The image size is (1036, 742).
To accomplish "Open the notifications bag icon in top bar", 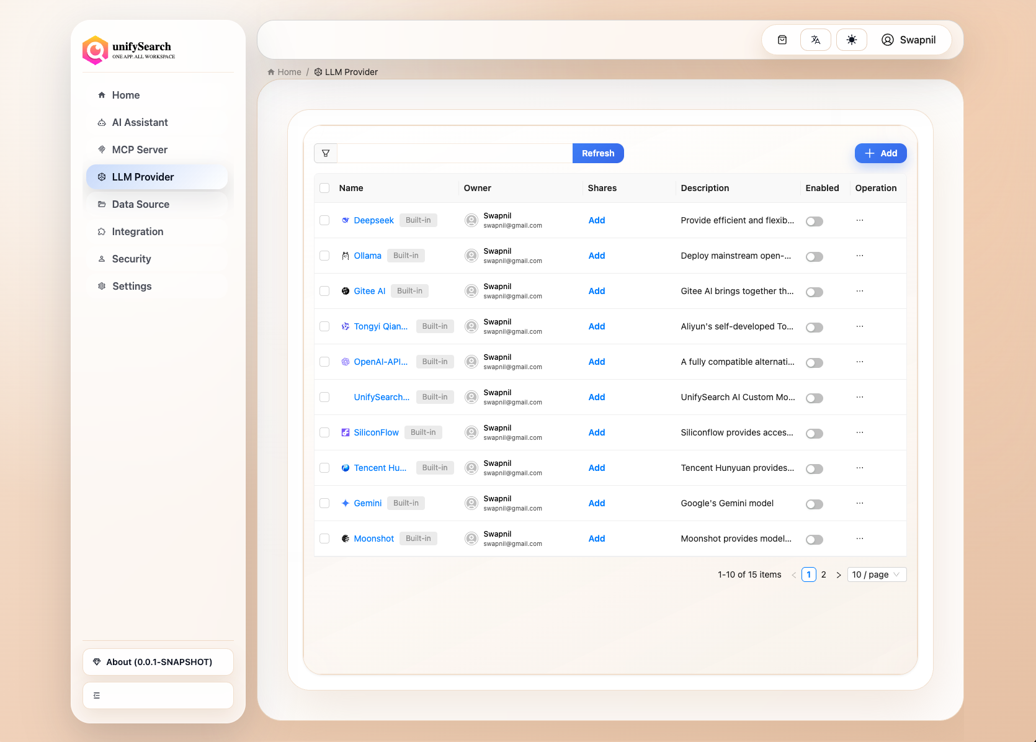I will click(782, 39).
